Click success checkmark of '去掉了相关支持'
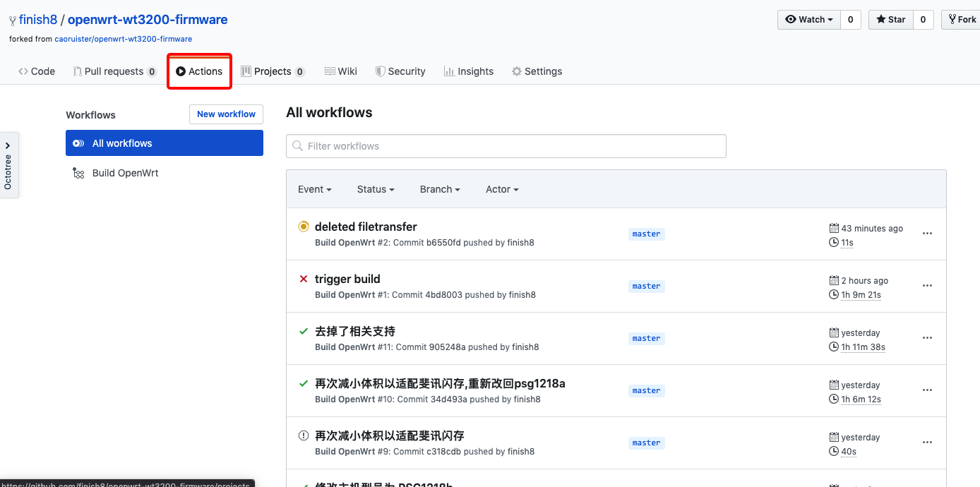This screenshot has height=487, width=980. pyautogui.click(x=304, y=331)
